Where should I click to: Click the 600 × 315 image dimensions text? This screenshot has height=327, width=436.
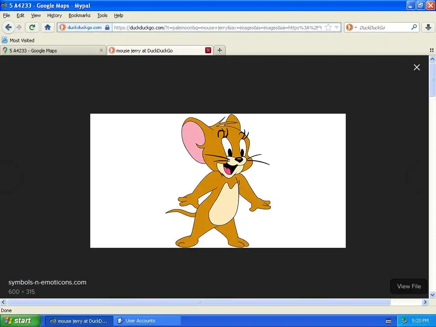[22, 292]
